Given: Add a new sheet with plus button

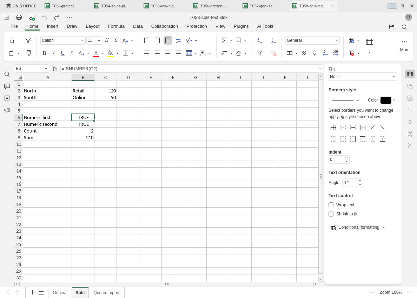Looking at the screenshot, I should 32,292.
